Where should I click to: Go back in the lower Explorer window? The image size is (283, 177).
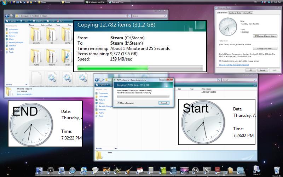click(97, 80)
